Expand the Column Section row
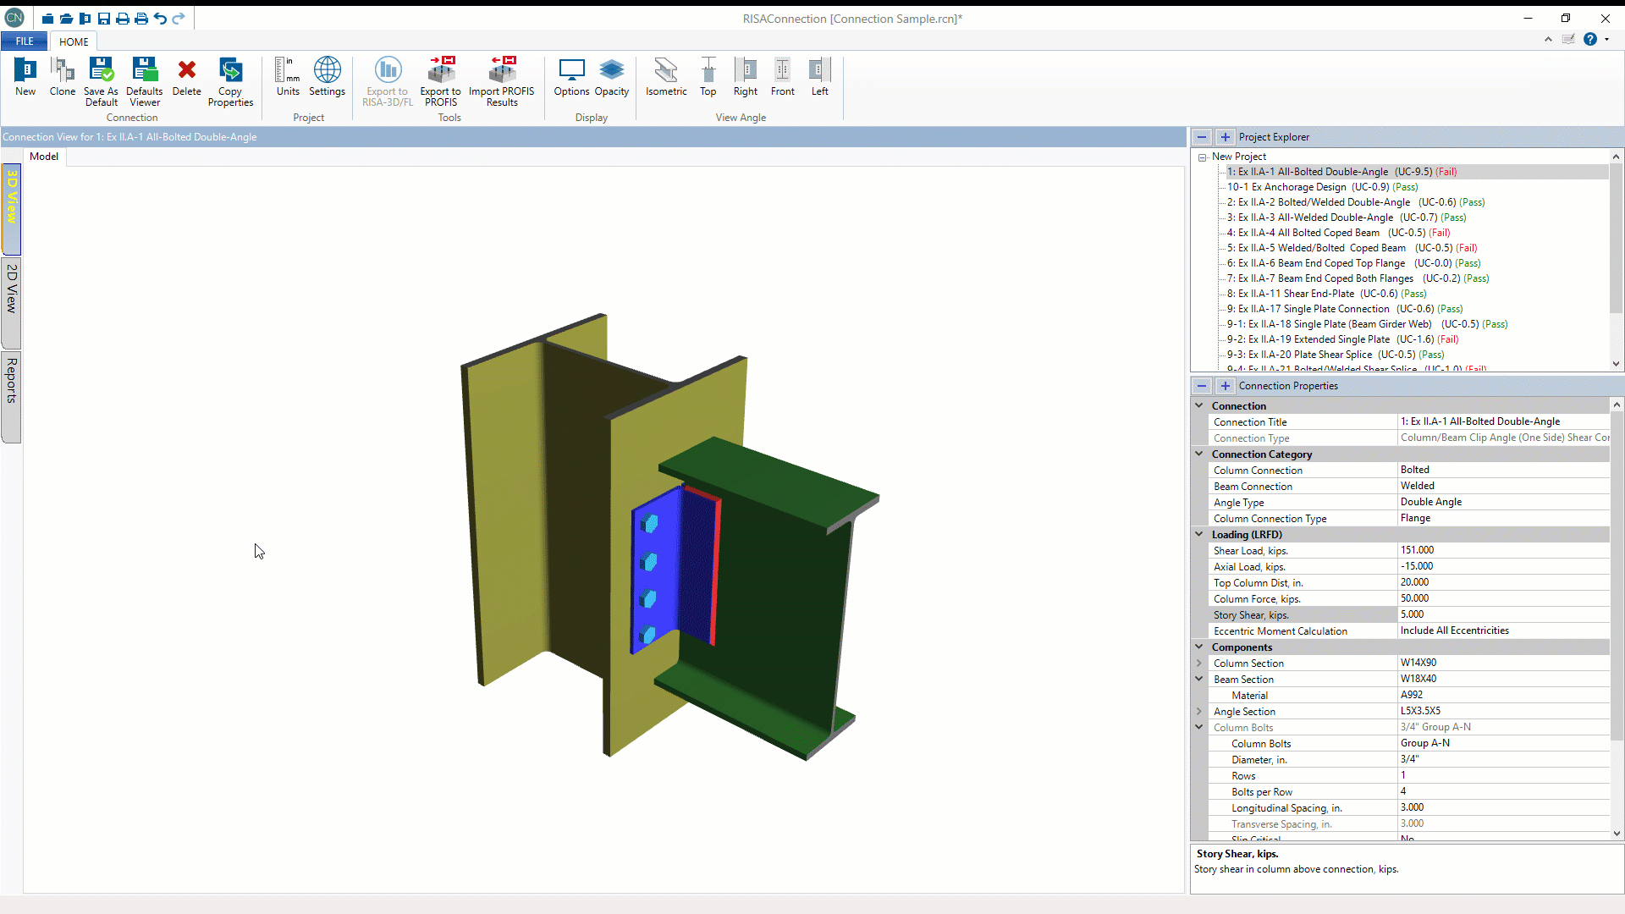The width and height of the screenshot is (1625, 914). coord(1198,663)
